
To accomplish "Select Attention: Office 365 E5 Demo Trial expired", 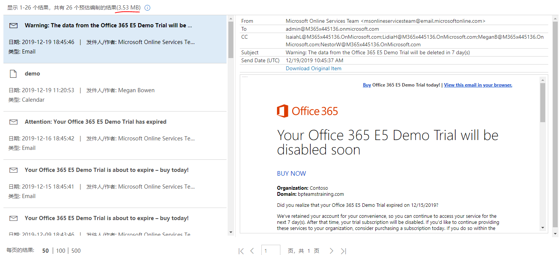I will pos(115,135).
